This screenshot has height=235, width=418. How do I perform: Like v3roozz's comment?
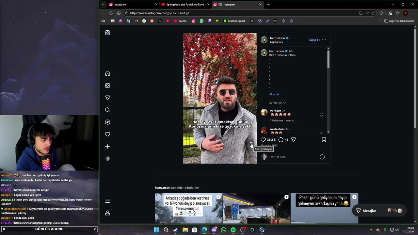321,115
